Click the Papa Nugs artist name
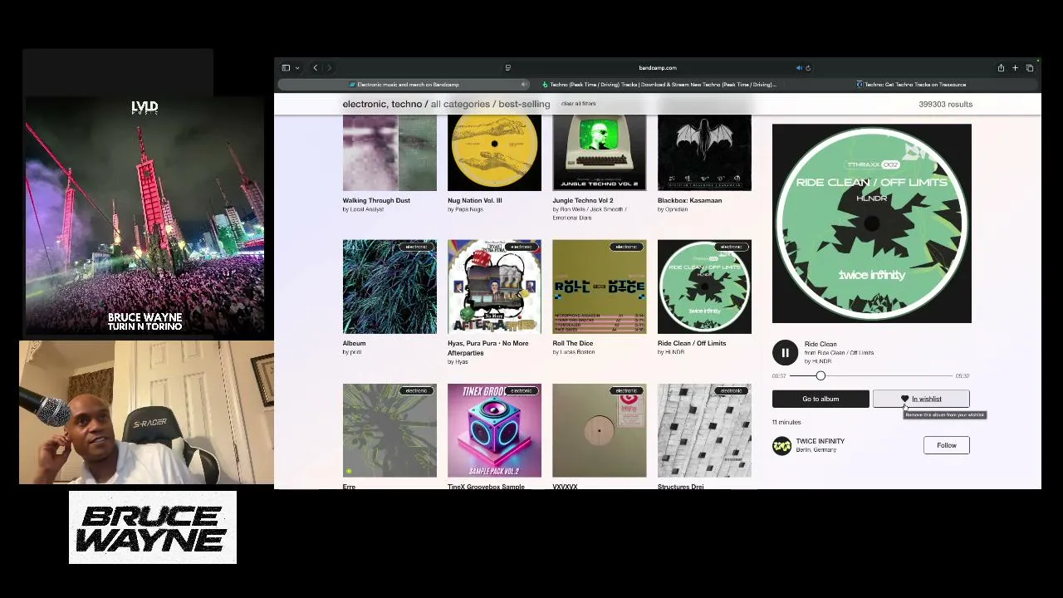 click(468, 209)
